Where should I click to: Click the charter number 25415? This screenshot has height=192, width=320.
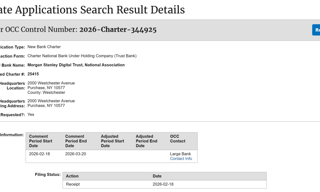(33, 74)
